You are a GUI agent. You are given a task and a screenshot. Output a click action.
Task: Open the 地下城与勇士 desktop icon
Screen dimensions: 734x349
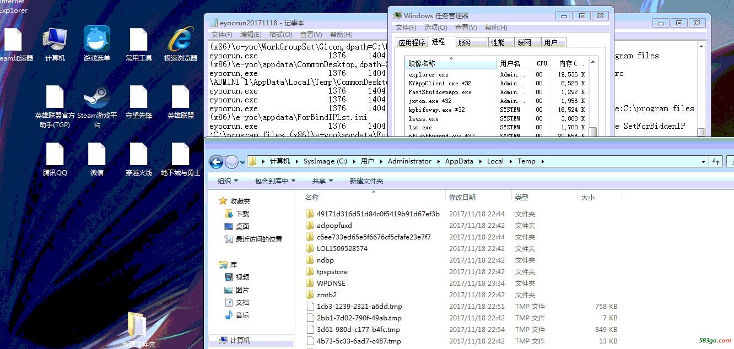[181, 160]
